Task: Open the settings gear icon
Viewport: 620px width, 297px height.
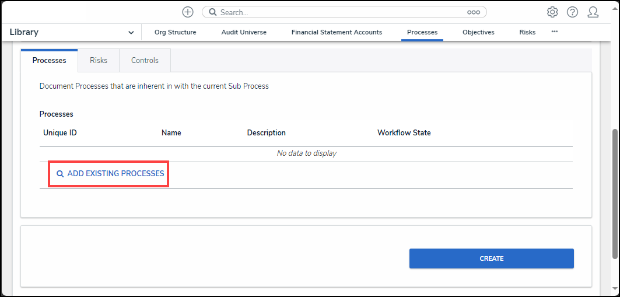Action: [x=552, y=12]
